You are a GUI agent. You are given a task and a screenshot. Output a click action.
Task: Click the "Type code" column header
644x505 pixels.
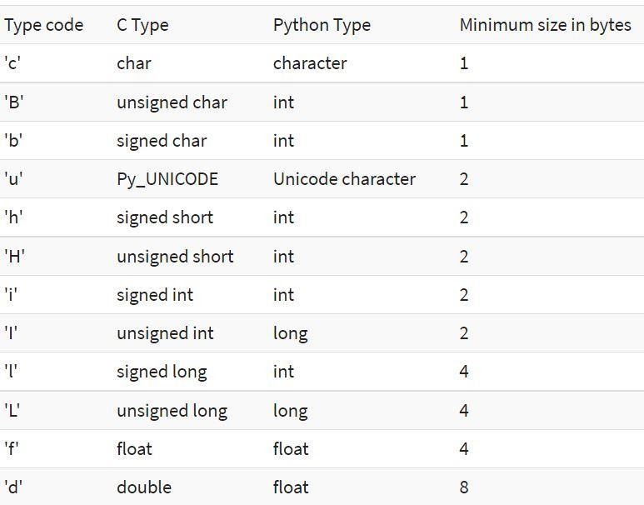point(43,25)
